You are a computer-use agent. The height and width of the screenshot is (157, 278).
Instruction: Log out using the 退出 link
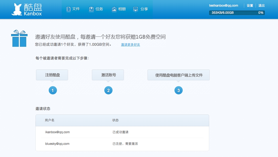point(261,6)
